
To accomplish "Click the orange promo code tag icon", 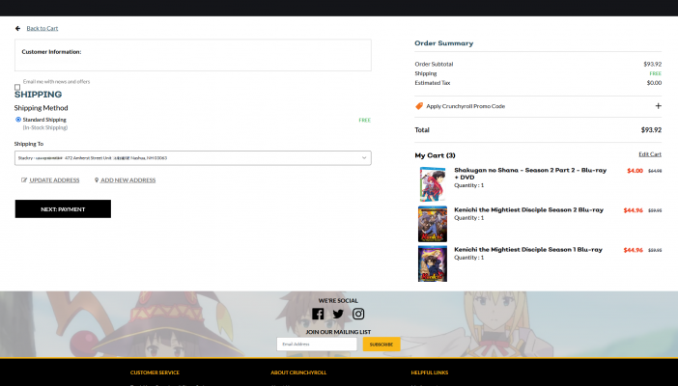I will pyautogui.click(x=419, y=106).
